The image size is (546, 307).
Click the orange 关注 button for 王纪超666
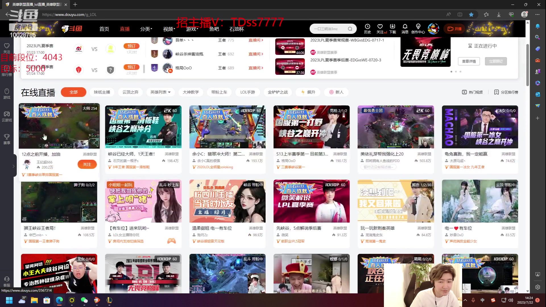(x=87, y=164)
